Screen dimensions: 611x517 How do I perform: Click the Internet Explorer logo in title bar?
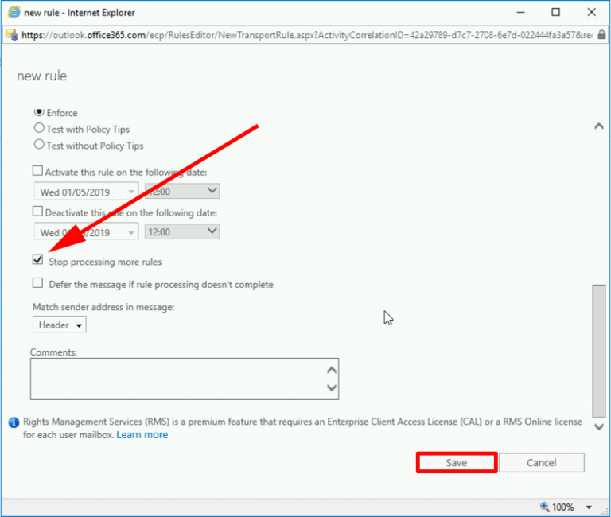(14, 13)
